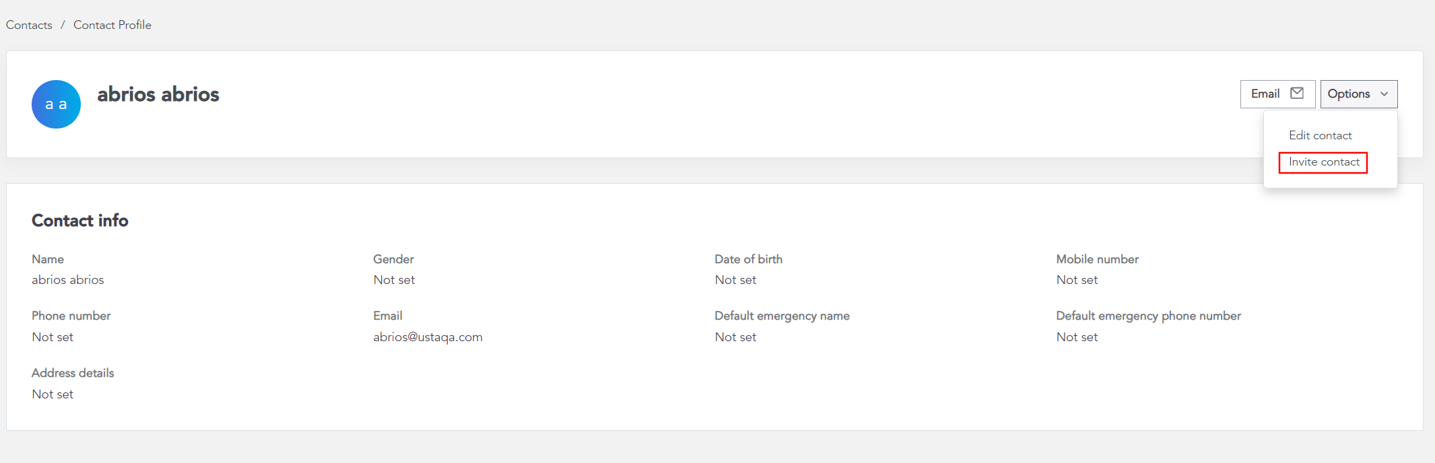Click the abrios abrios profile heading
The height and width of the screenshot is (463, 1435).
[x=158, y=94]
